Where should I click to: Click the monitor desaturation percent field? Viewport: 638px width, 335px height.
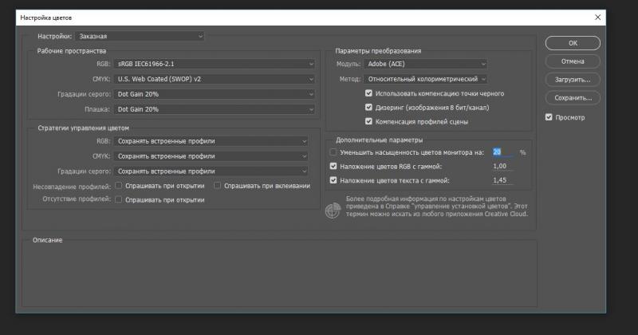502,152
